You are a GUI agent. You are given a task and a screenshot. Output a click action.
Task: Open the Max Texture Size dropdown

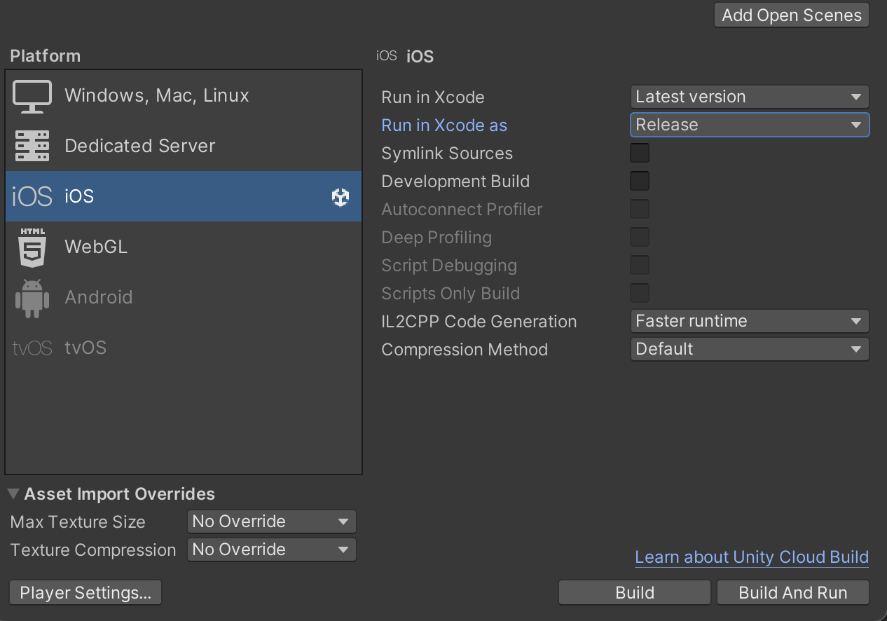point(271,521)
